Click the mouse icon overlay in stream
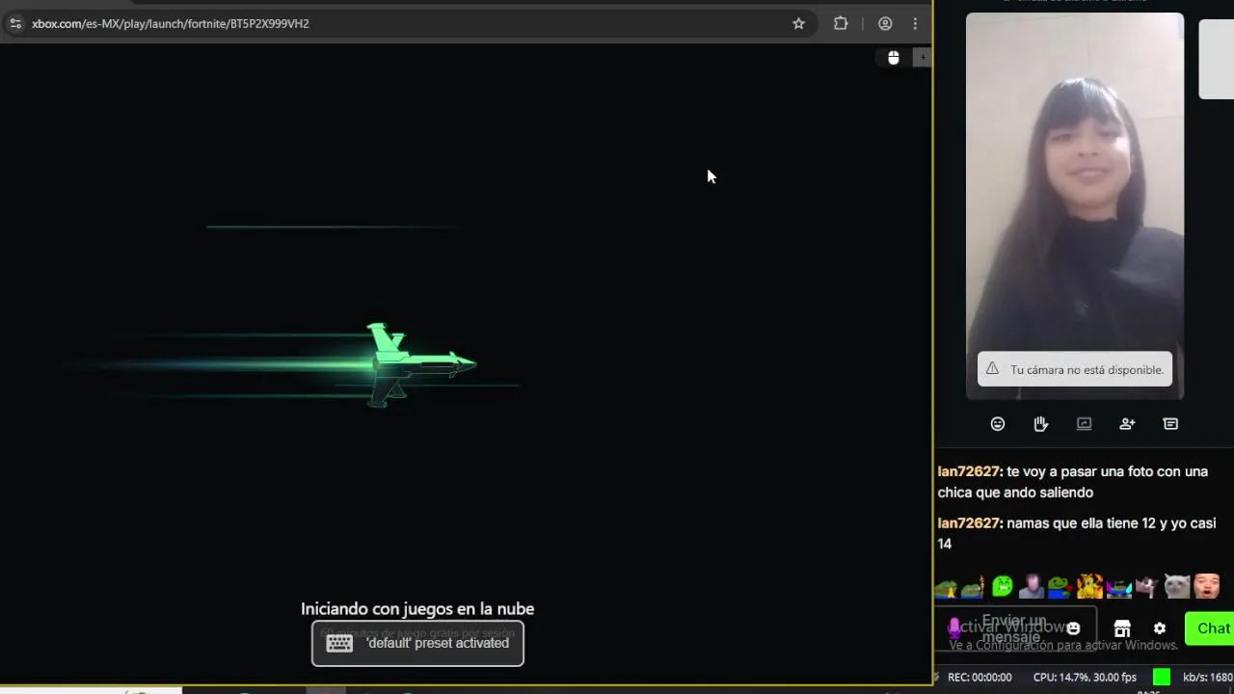 point(894,58)
